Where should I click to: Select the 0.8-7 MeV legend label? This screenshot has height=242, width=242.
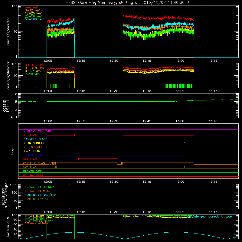coord(33,71)
